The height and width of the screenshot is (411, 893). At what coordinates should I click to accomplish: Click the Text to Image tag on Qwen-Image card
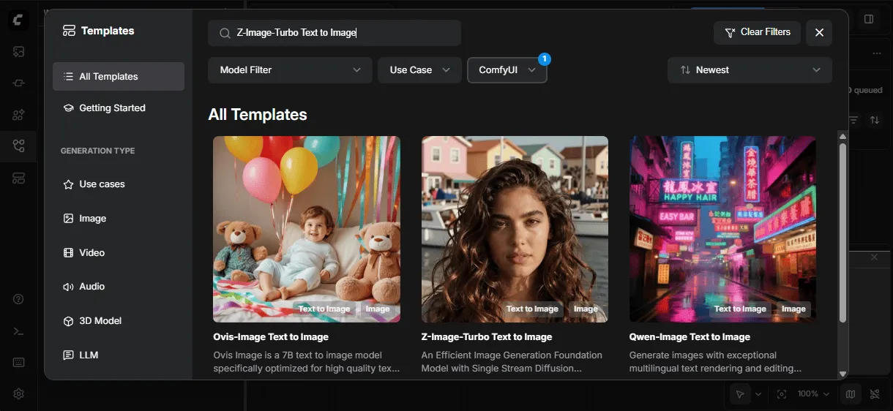(x=740, y=309)
